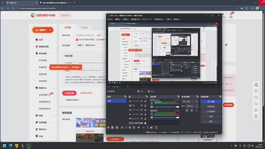Enable 工作室模式 in OBS controls

211,112
